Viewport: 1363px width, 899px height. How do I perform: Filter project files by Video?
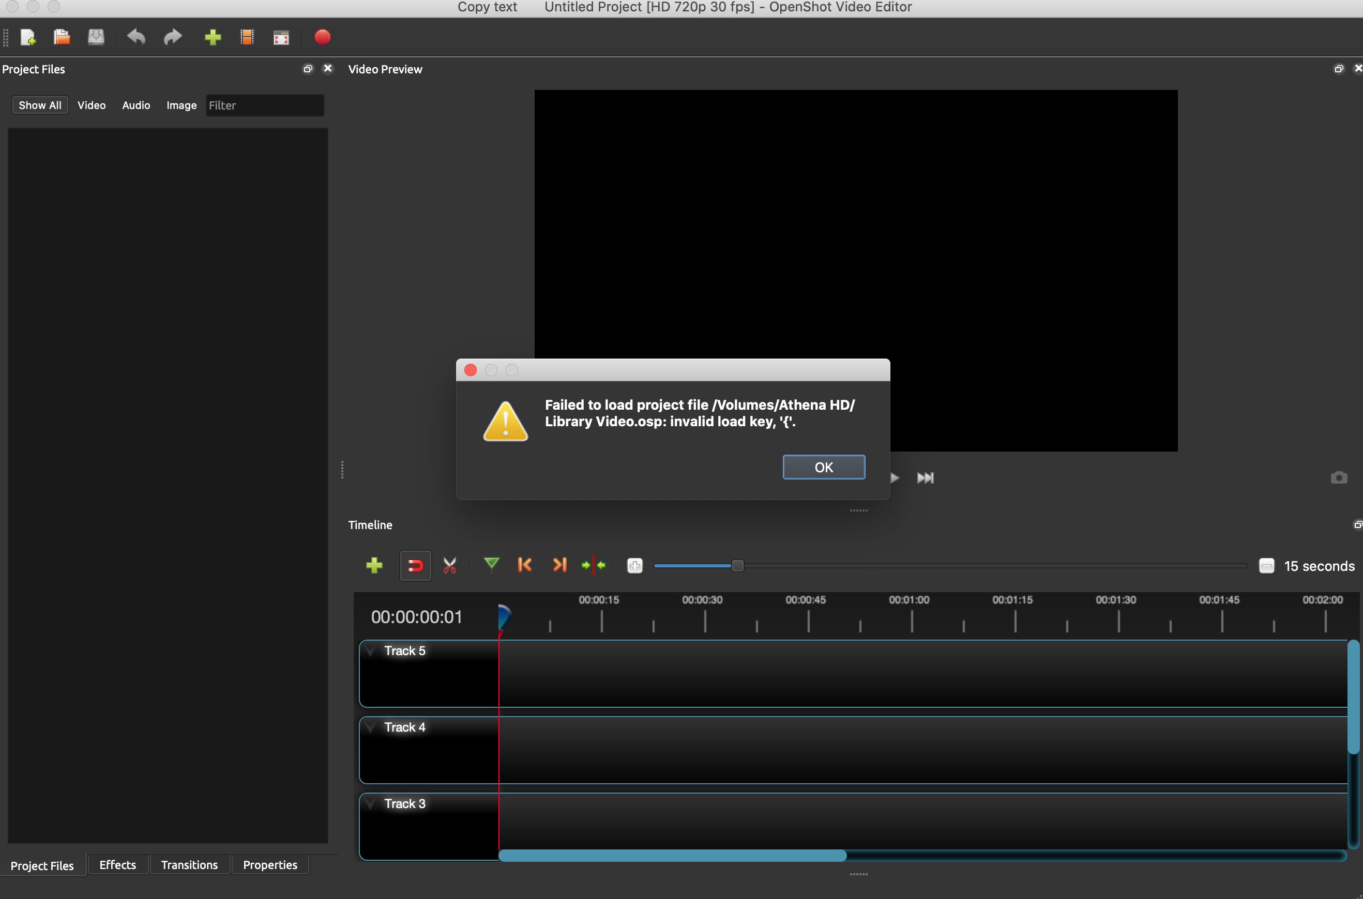point(92,105)
